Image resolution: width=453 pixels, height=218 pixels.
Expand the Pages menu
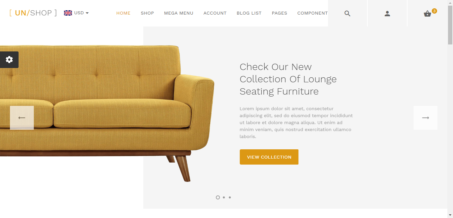(280, 13)
